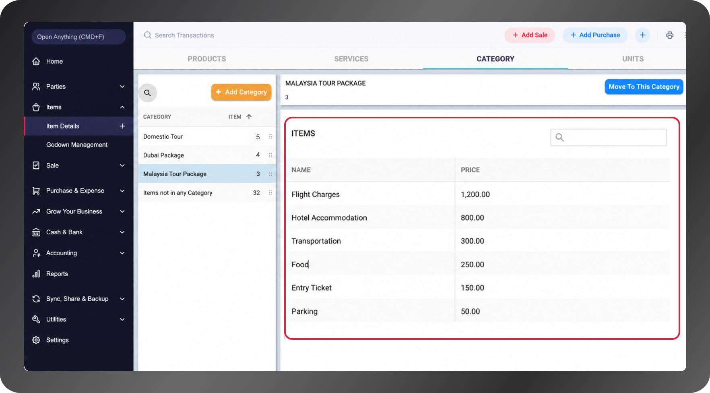Click the CATEGORY column header in list
Screen dimensions: 710x393
[x=157, y=117]
